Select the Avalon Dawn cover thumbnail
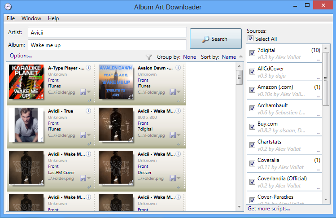Viewport: 336px width, 218px height. [x=116, y=82]
